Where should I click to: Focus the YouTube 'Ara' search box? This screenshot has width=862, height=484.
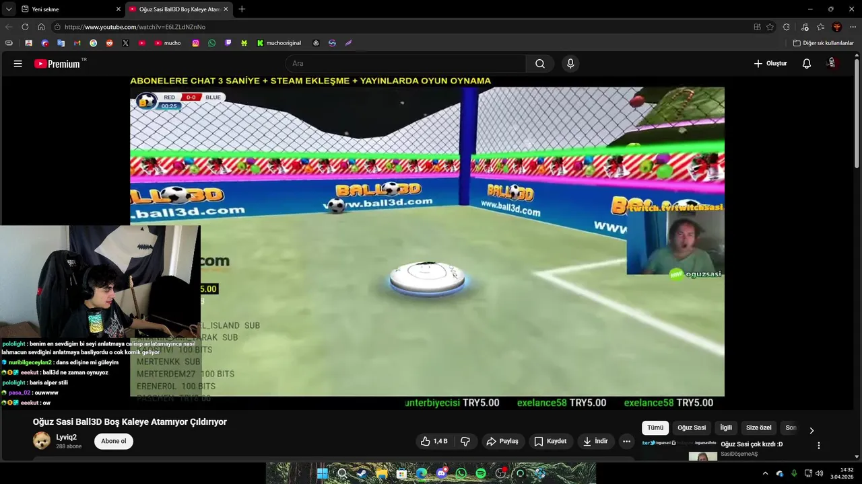pyautogui.click(x=405, y=64)
